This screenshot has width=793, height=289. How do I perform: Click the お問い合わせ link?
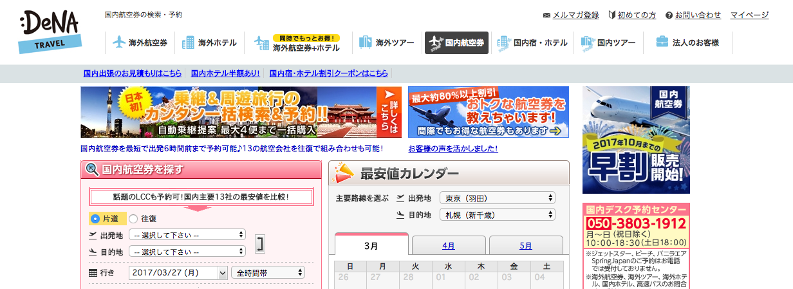(698, 15)
